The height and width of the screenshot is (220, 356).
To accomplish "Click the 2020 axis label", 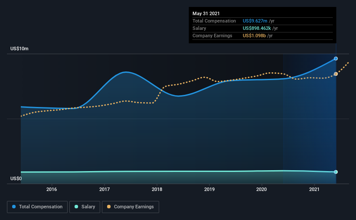I will click(261, 189).
